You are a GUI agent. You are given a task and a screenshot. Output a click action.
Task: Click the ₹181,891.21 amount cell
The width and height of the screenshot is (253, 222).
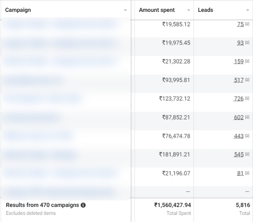point(175,155)
